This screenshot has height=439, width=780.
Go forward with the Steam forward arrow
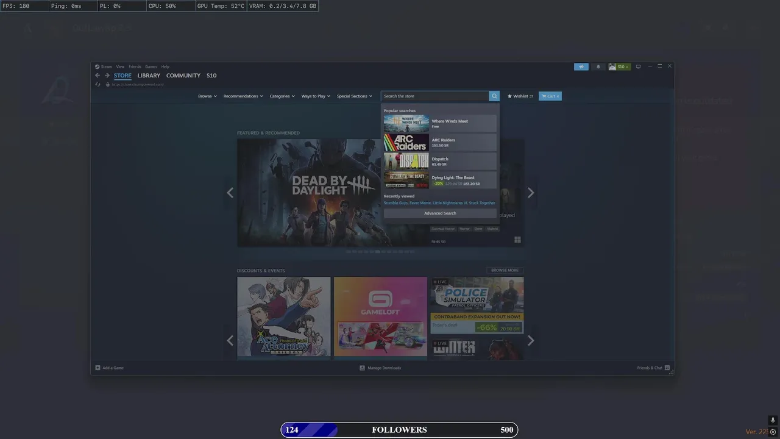click(107, 76)
